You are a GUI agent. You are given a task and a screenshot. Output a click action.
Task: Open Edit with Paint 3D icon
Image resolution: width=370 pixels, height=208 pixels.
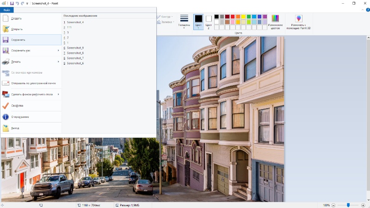(x=298, y=18)
